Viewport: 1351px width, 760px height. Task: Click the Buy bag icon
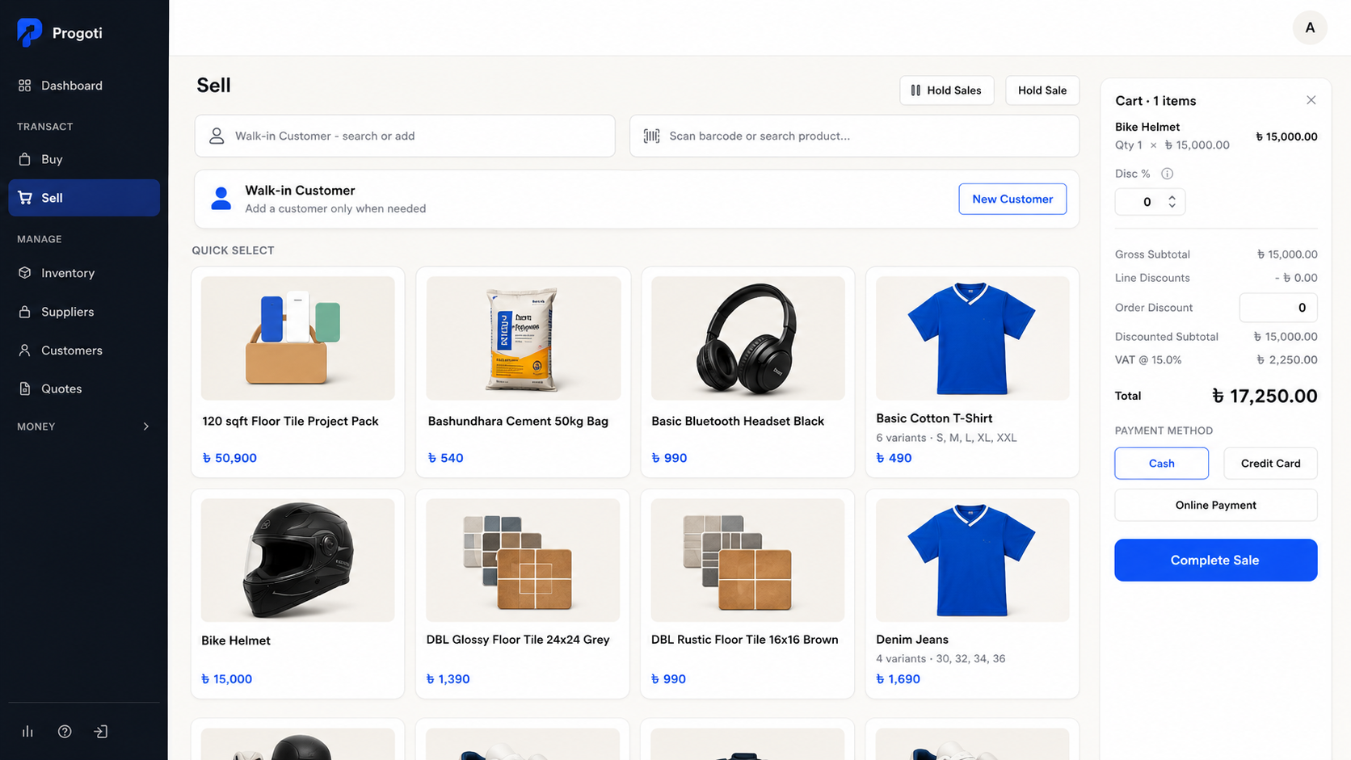pyautogui.click(x=25, y=159)
